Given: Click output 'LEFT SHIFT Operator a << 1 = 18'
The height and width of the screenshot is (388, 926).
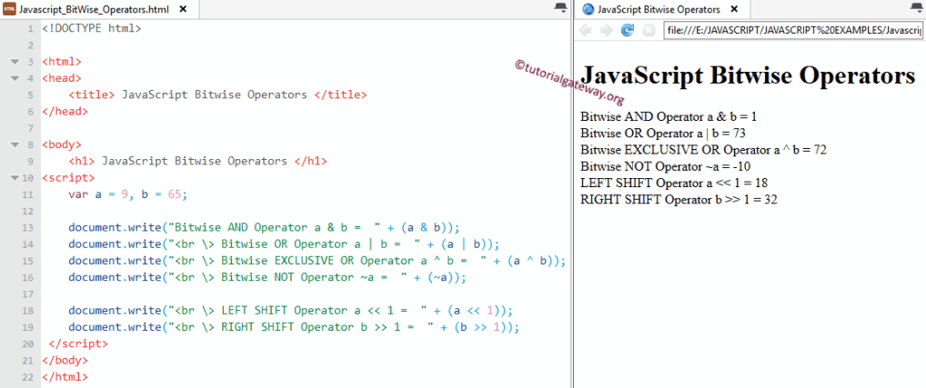Looking at the screenshot, I should (674, 183).
